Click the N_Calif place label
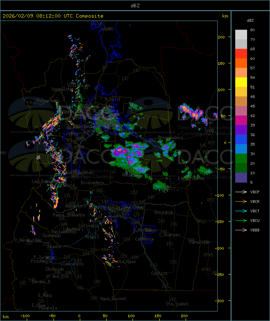Screen dimensions: 270x321 [113, 99]
